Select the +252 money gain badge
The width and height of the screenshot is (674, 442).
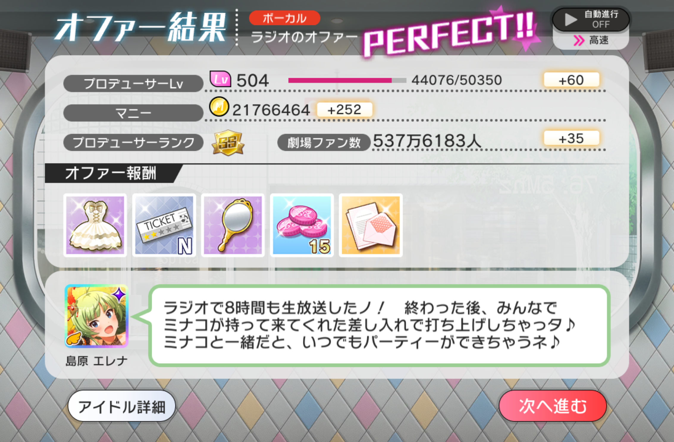(x=344, y=110)
